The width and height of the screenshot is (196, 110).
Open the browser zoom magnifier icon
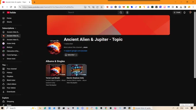pos(89,7)
